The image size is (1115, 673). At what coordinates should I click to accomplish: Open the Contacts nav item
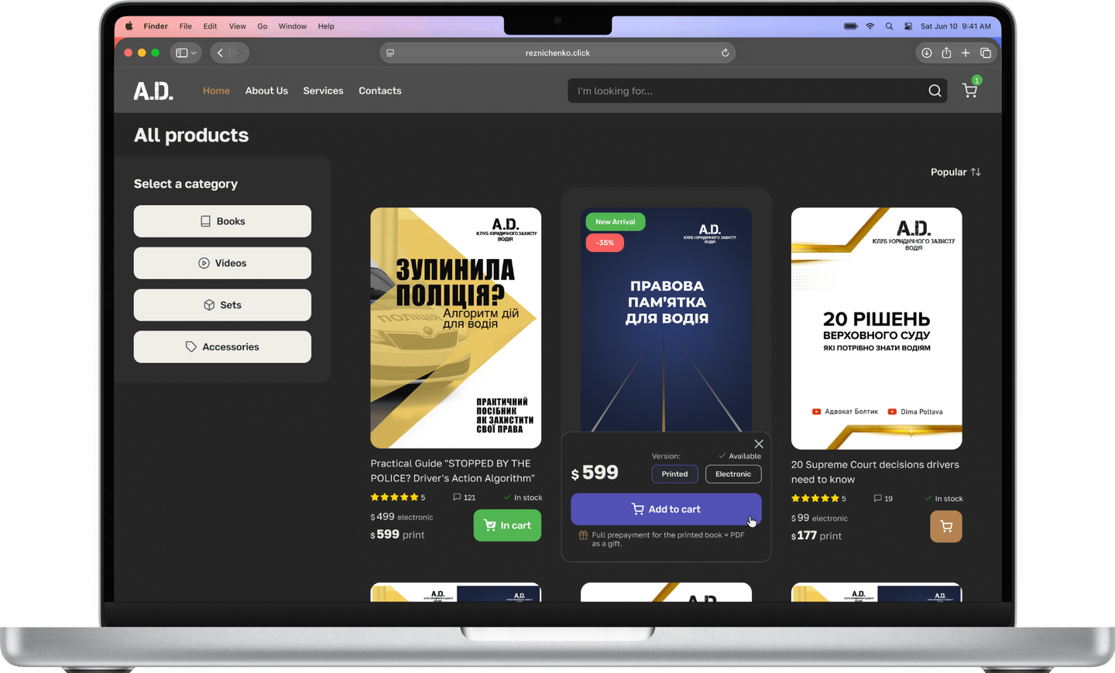[x=380, y=91]
